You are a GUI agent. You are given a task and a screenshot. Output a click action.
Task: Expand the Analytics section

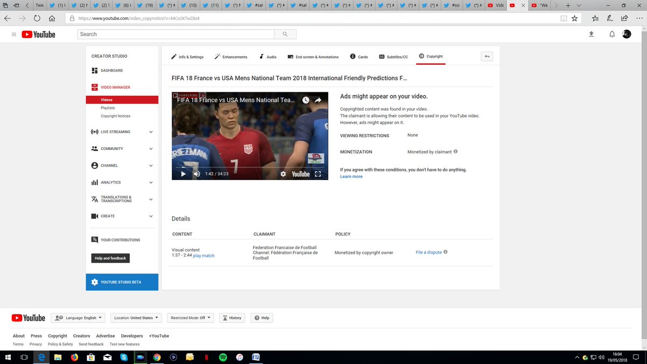tap(151, 182)
